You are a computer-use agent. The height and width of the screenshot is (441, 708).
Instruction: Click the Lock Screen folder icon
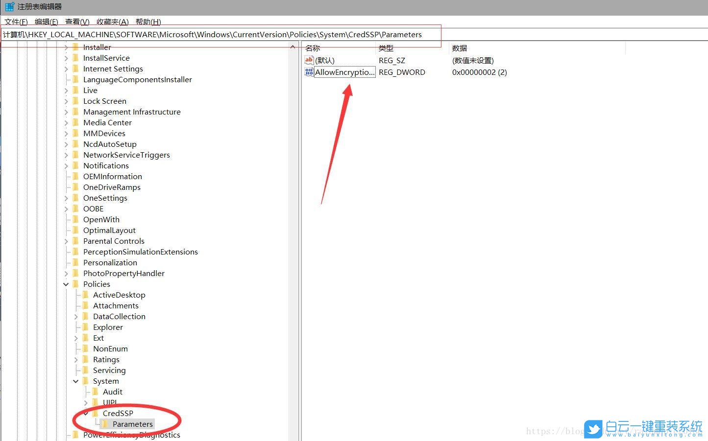[x=75, y=101]
